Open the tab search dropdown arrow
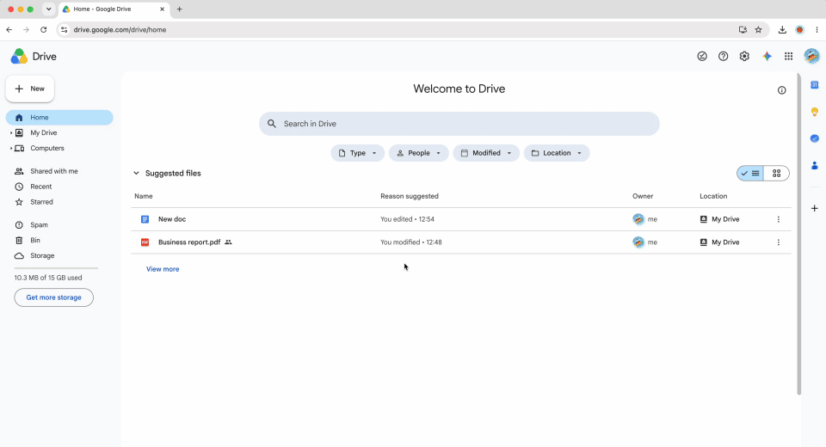This screenshot has width=826, height=447. coord(48,9)
